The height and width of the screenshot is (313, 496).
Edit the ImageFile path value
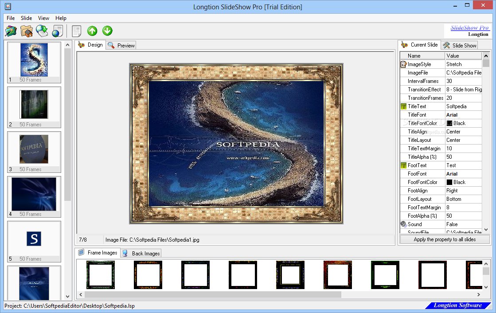point(463,72)
